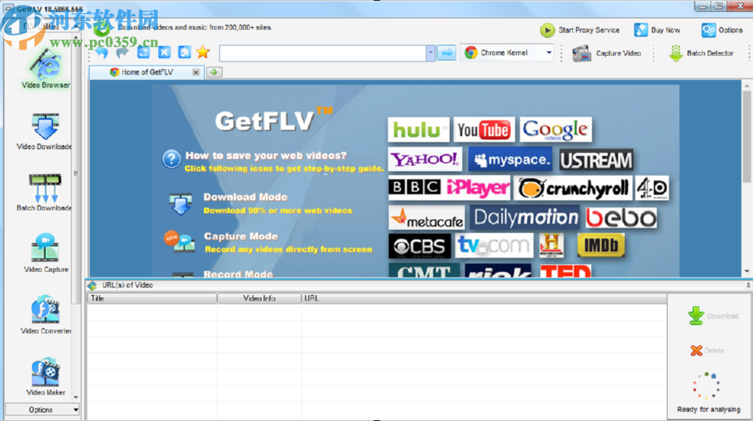Open the Video Browser tool
The image size is (753, 421).
(45, 70)
